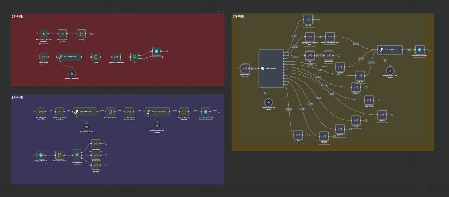Select the Star Mail Gmail node

pyautogui.click(x=96, y=165)
